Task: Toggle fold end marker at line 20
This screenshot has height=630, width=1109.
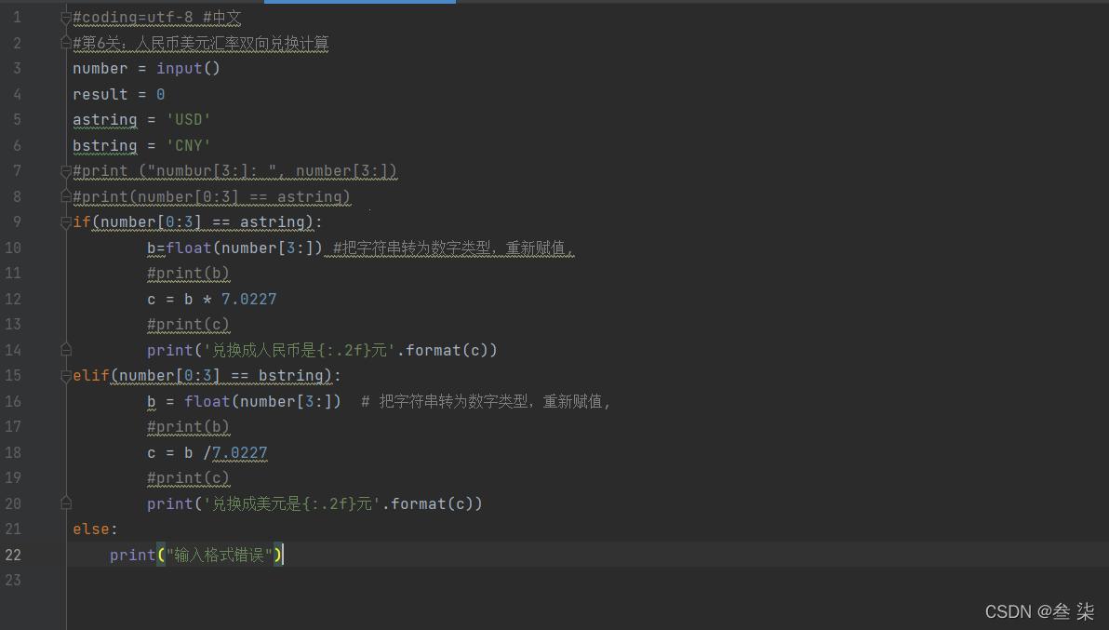Action: click(66, 503)
